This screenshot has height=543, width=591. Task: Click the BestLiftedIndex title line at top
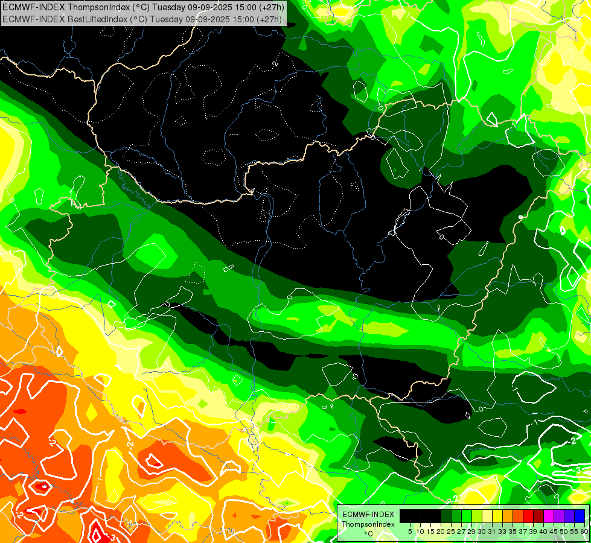pos(142,19)
